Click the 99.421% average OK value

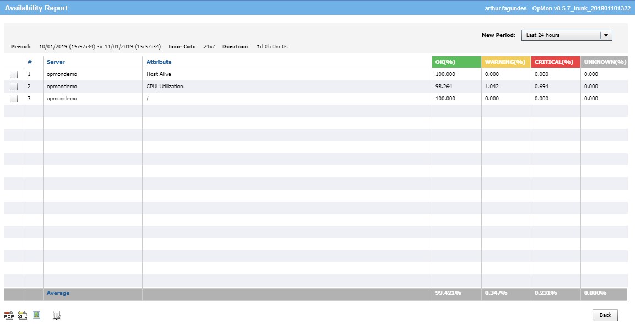click(448, 293)
